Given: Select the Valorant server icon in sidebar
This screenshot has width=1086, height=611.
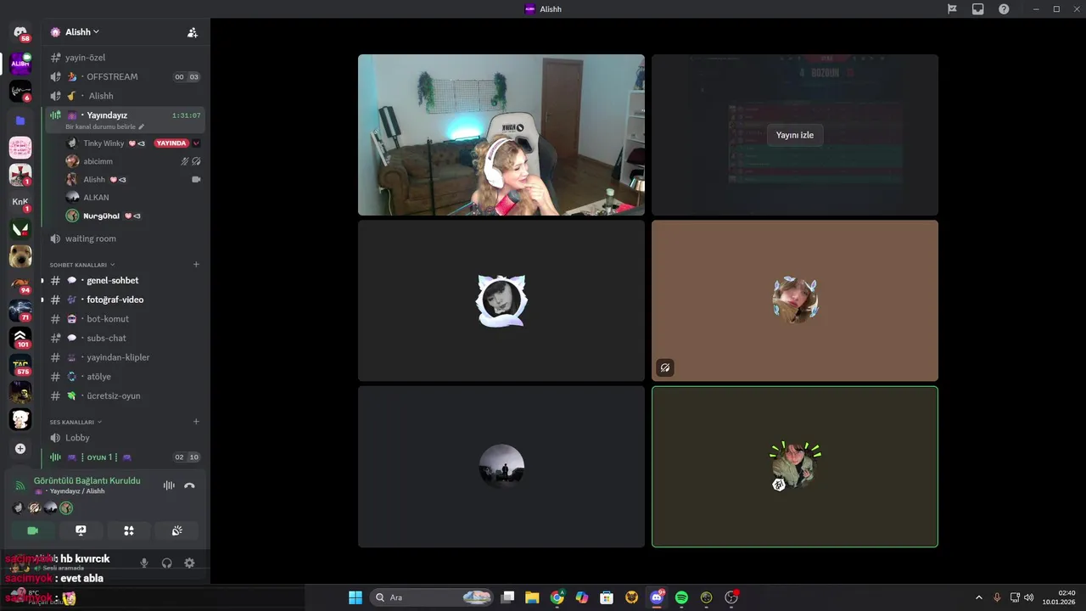Looking at the screenshot, I should [20, 229].
